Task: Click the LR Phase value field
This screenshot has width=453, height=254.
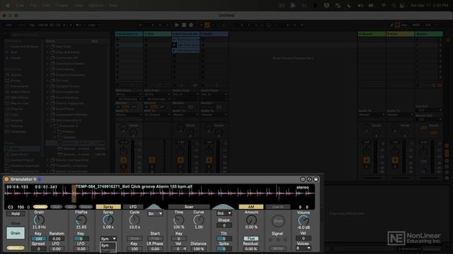Action: [x=155, y=249]
